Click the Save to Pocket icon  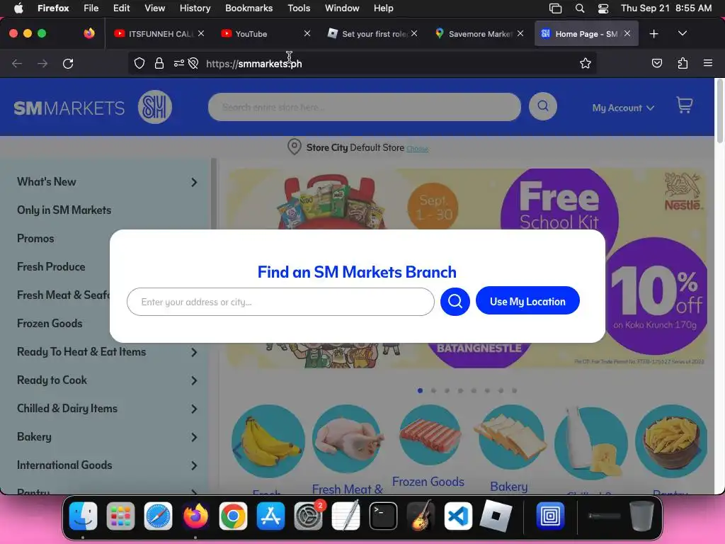656,63
